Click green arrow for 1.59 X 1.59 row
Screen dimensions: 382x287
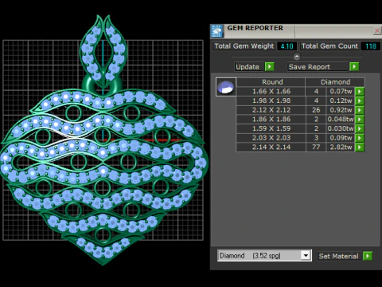[x=360, y=128]
